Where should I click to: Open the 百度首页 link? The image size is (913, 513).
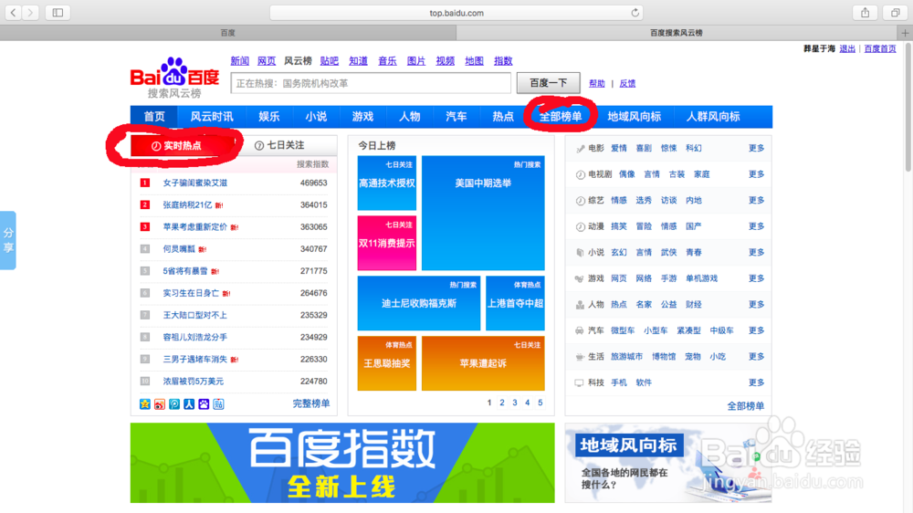[880, 48]
